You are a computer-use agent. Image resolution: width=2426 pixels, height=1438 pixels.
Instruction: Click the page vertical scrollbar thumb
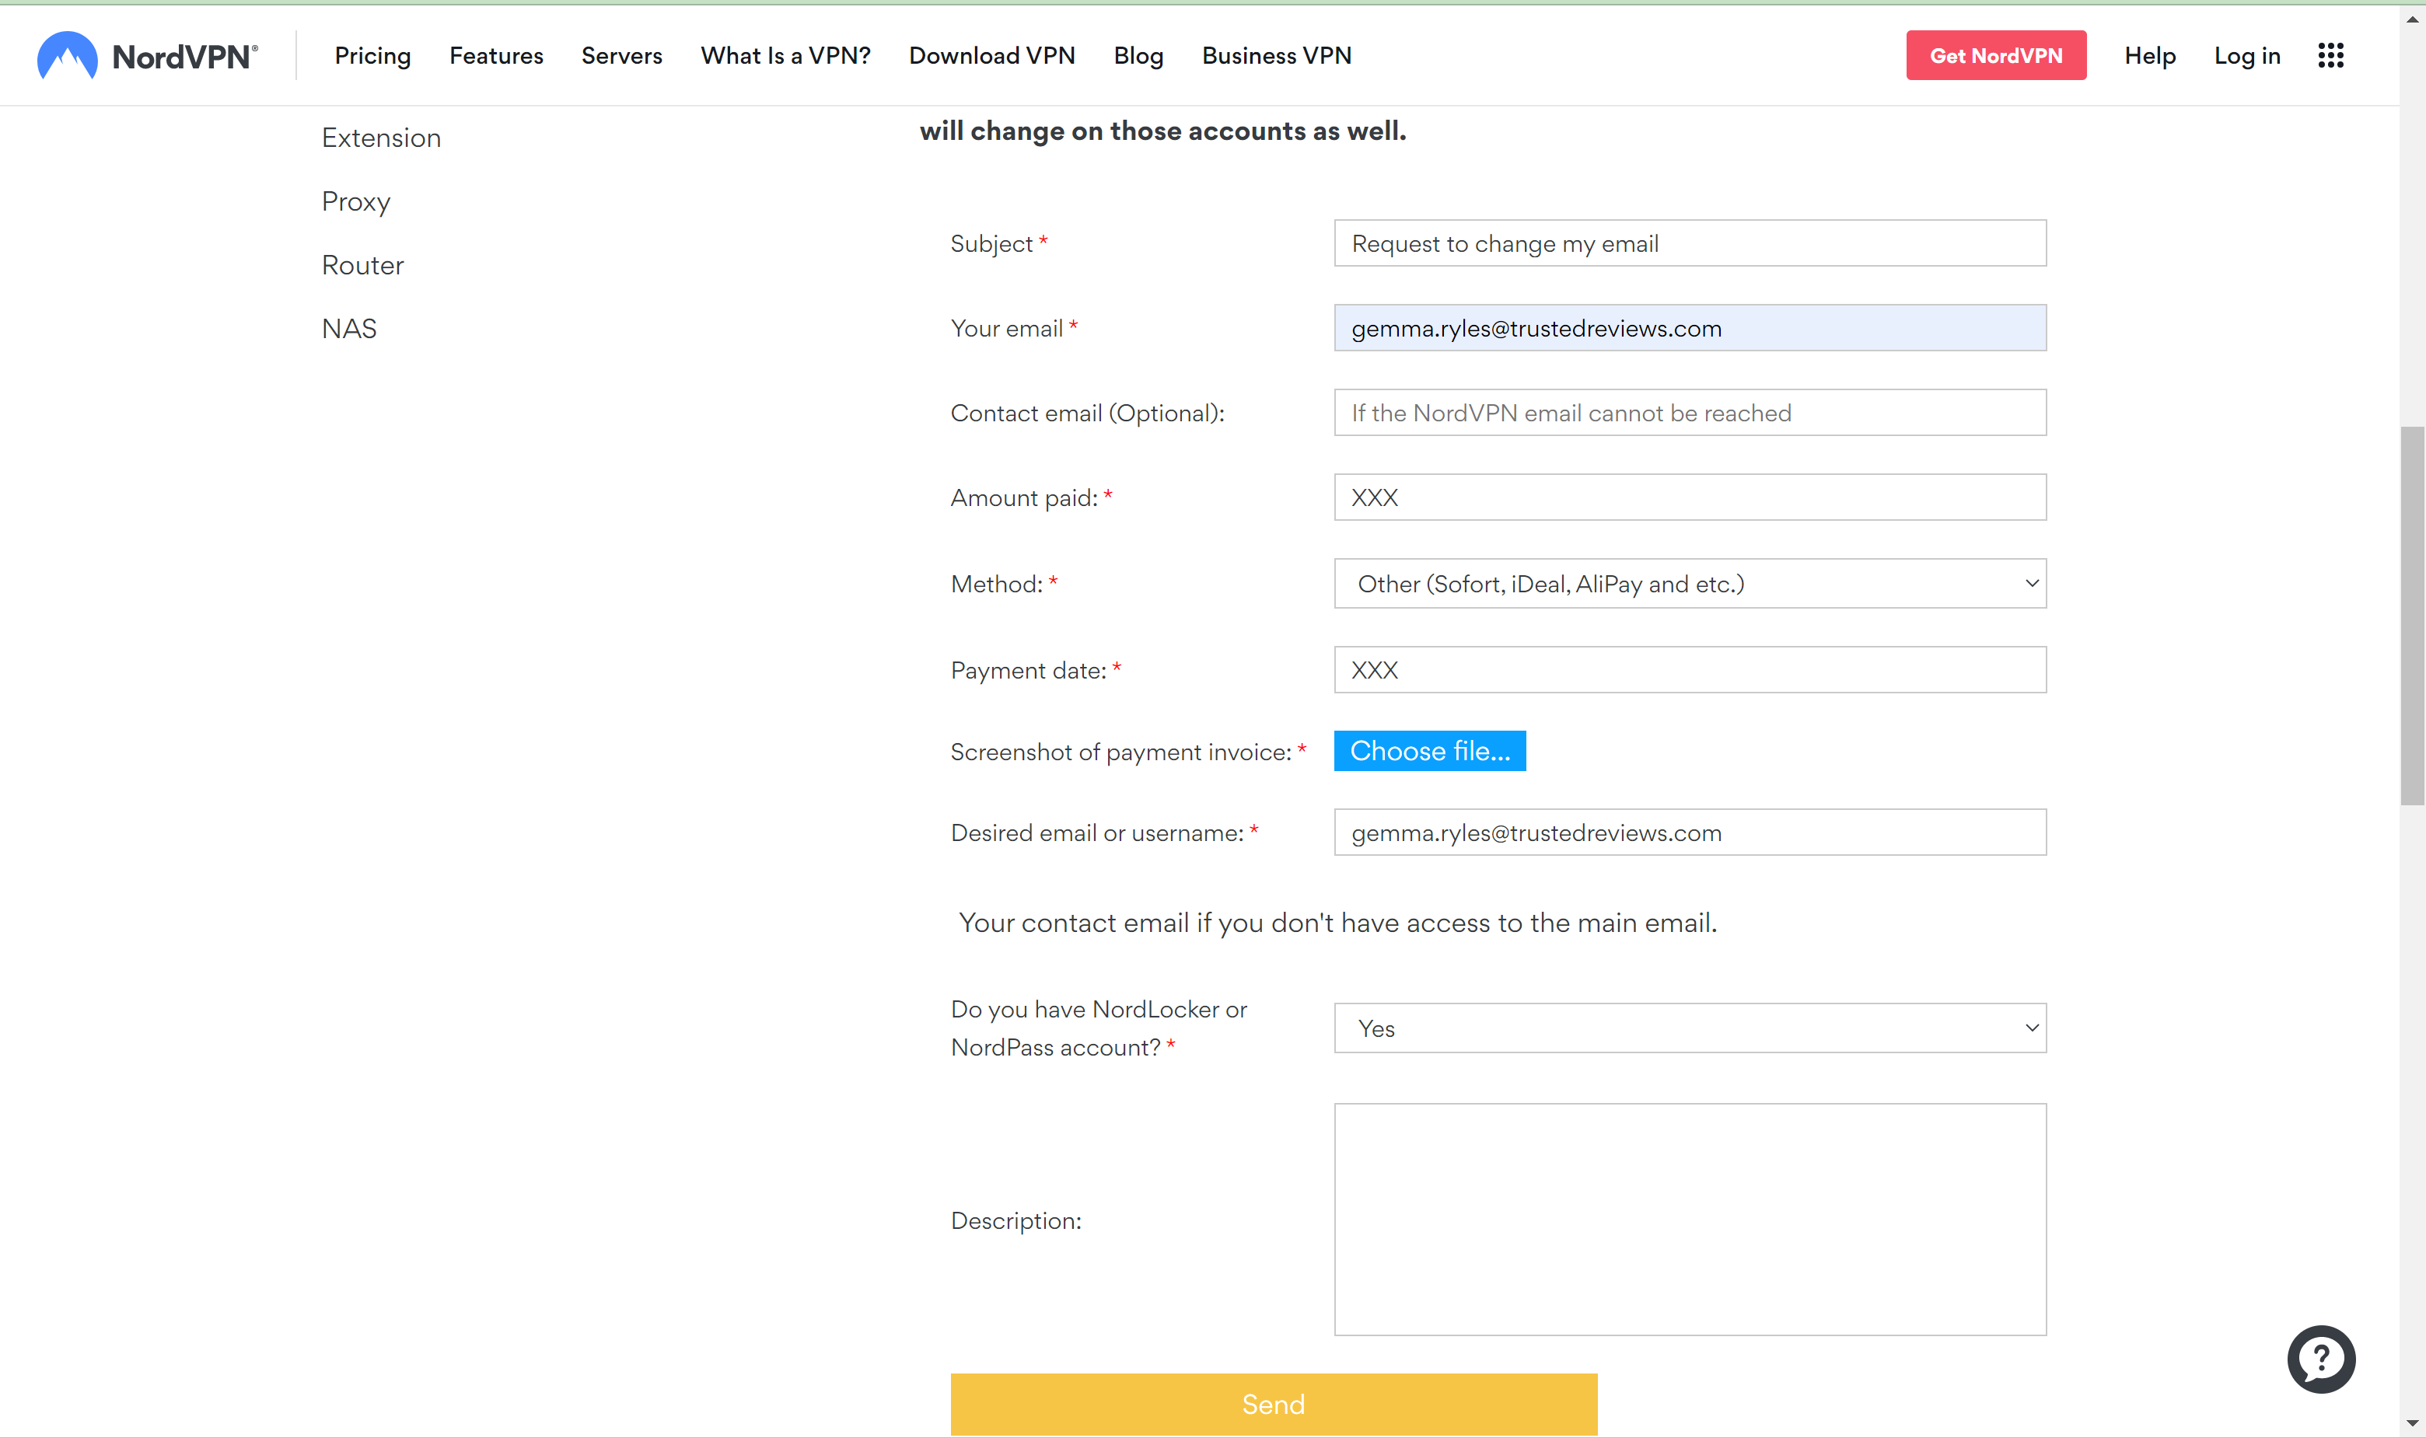(x=2413, y=616)
